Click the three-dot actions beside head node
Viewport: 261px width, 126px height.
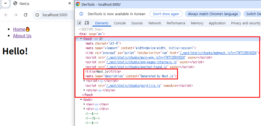pos(77,39)
